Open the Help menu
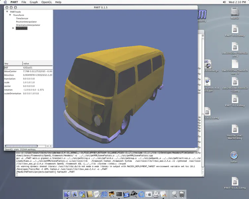 pos(58,2)
